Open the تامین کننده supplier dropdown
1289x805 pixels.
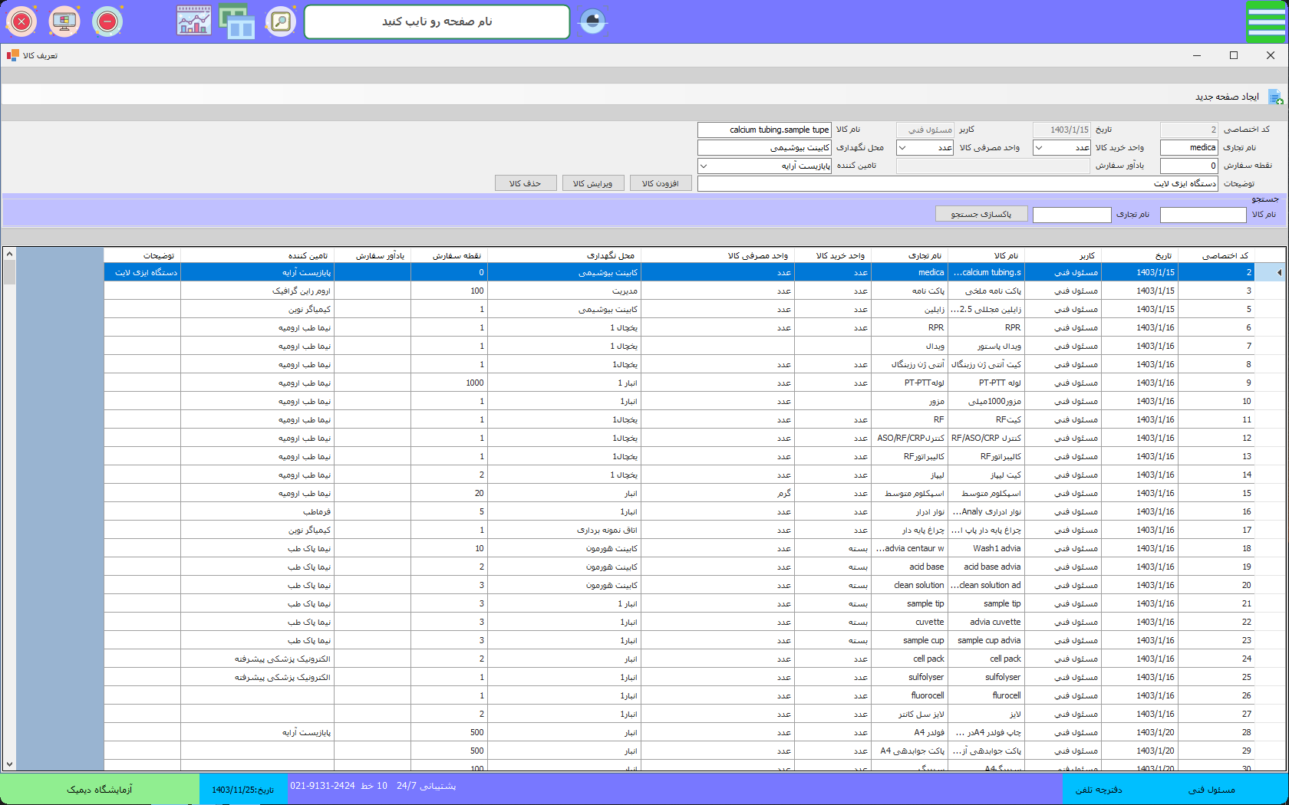tap(704, 166)
